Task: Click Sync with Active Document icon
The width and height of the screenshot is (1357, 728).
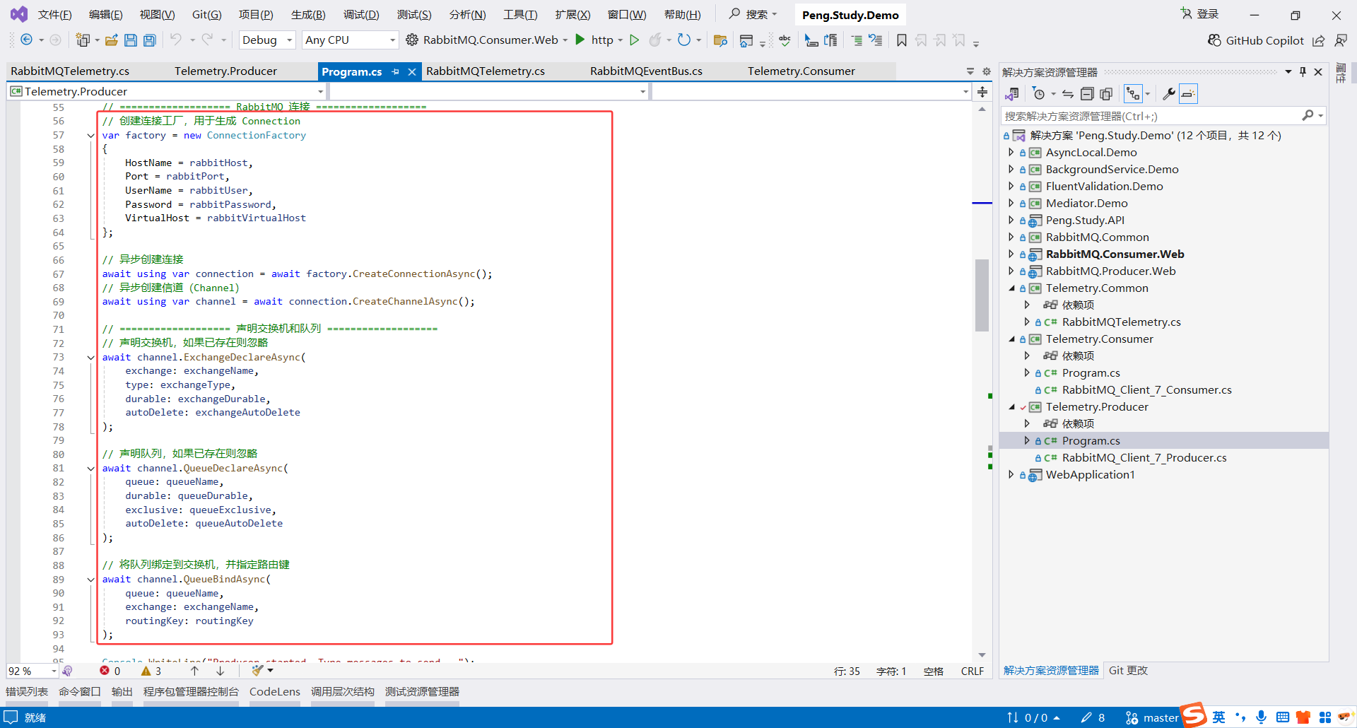Action: [x=1068, y=94]
